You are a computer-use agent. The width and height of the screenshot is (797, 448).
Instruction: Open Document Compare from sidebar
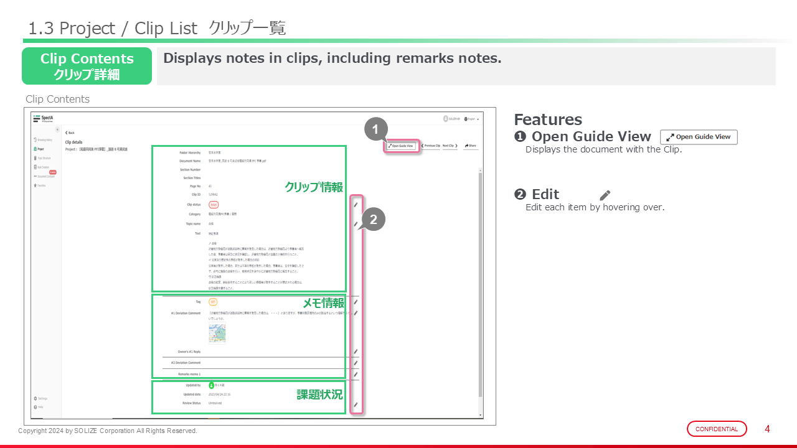point(45,176)
